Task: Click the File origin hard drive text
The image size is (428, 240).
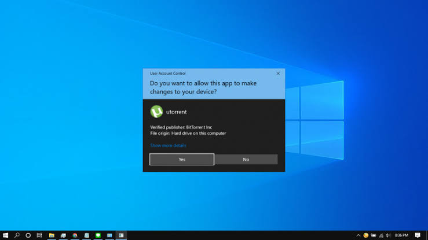Action: pyautogui.click(x=188, y=133)
